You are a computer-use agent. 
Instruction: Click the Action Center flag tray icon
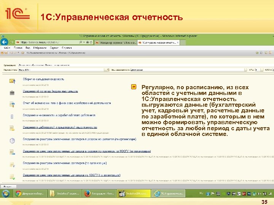pos(213,194)
